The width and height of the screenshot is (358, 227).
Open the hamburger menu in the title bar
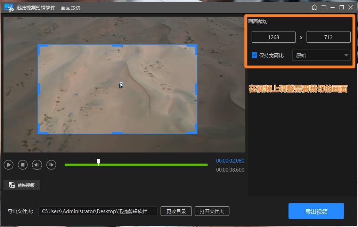tap(324, 7)
